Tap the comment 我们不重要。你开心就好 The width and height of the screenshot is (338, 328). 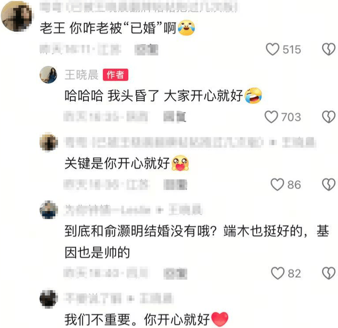pos(146,320)
